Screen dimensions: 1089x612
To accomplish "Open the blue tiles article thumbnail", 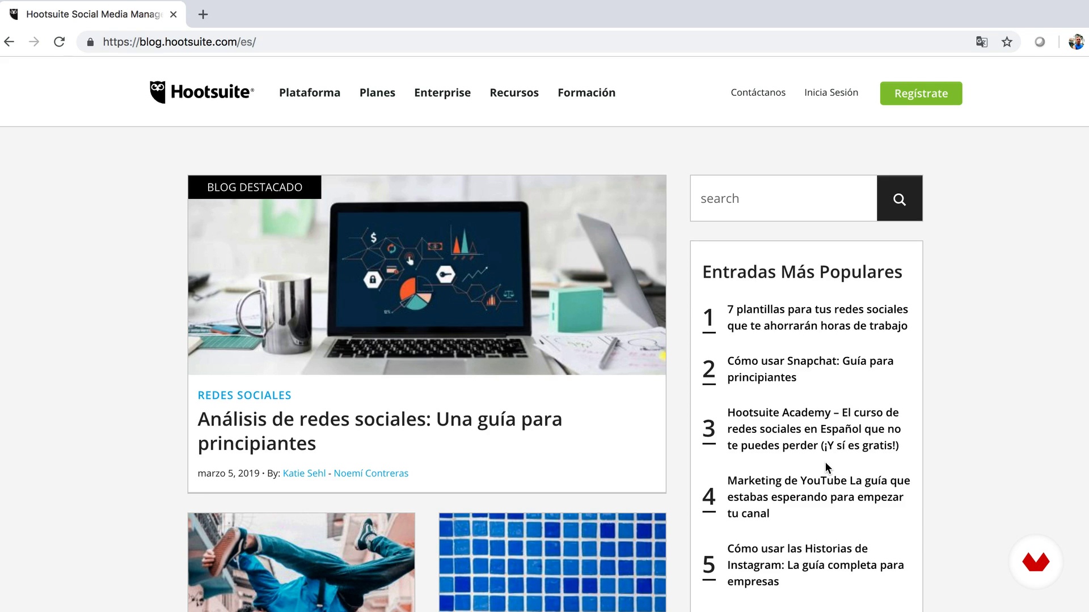I will (x=552, y=562).
